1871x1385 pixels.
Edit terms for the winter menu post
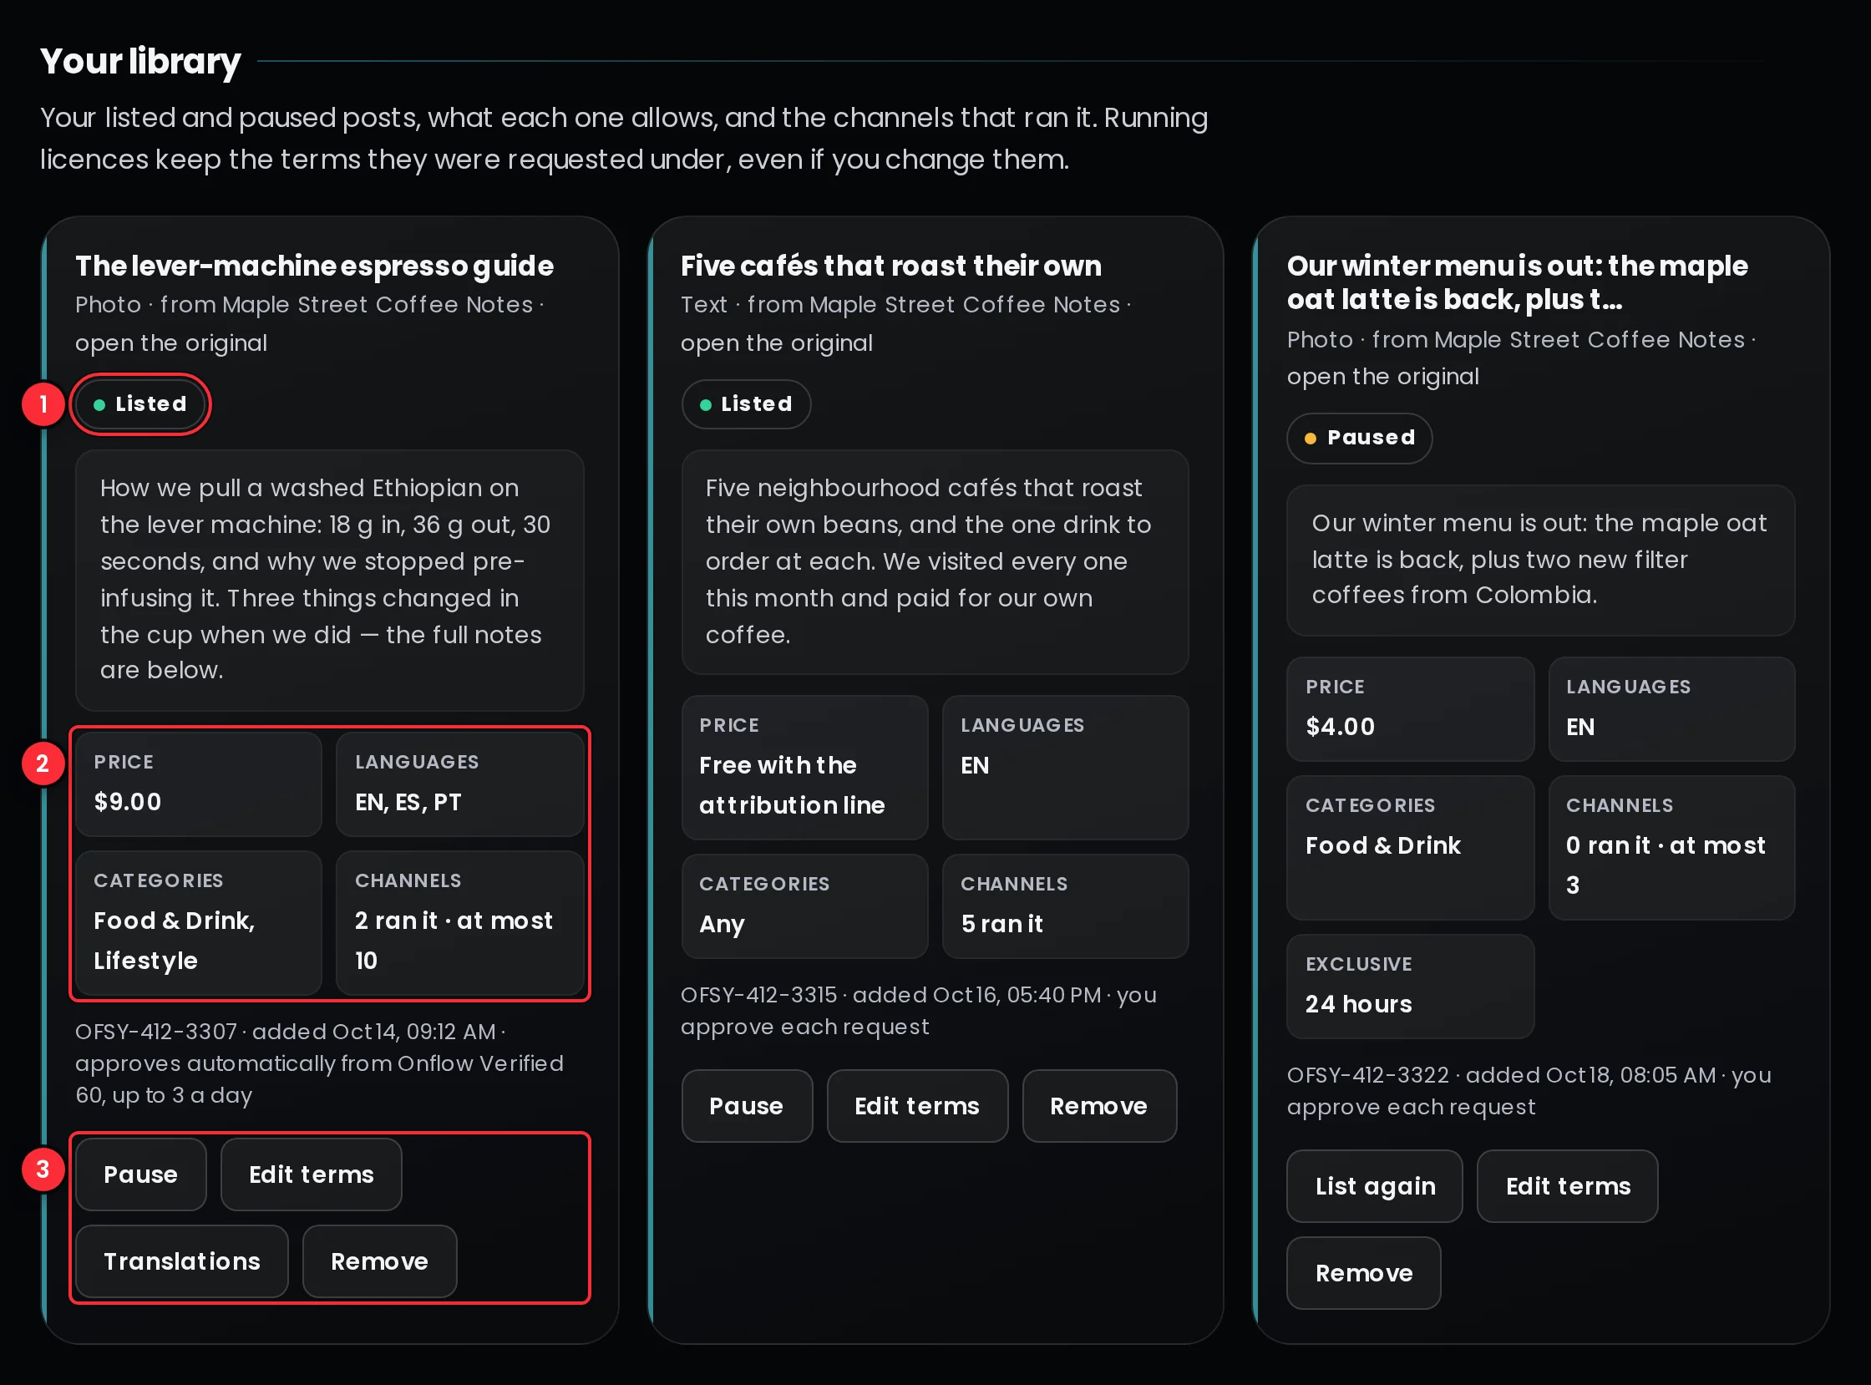click(x=1568, y=1185)
